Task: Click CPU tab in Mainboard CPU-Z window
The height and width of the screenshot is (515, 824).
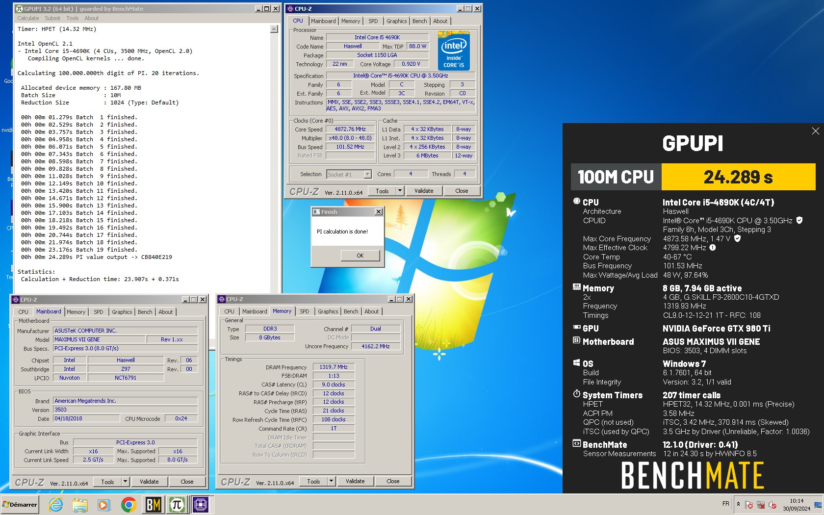Action: pos(23,312)
